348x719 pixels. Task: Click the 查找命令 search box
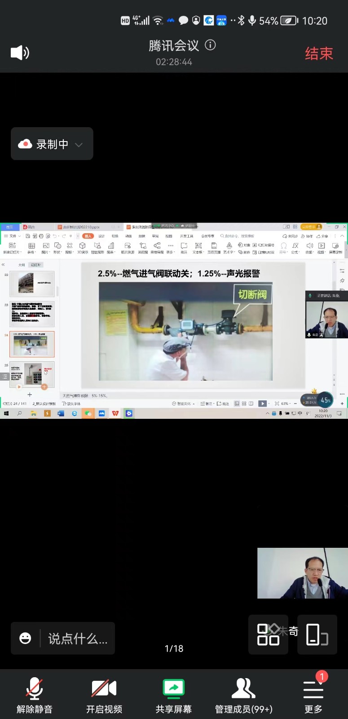coord(237,236)
